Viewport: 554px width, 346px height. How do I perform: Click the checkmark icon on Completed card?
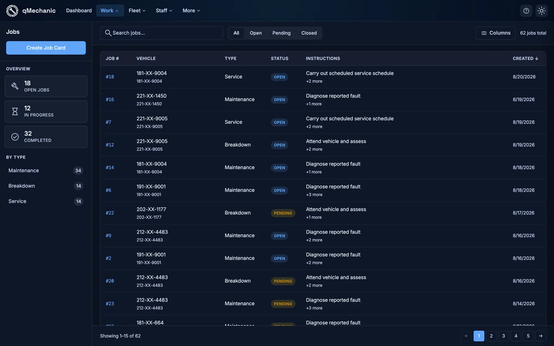[x=15, y=137]
